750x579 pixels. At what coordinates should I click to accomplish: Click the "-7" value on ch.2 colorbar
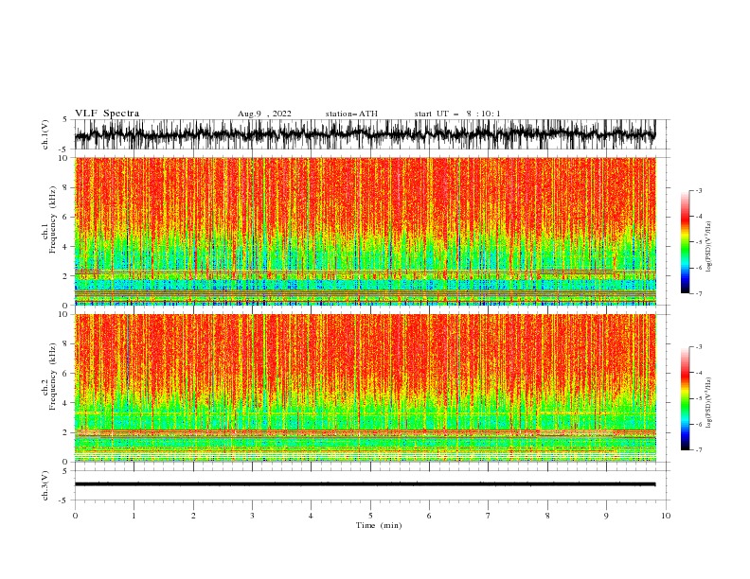698,449
